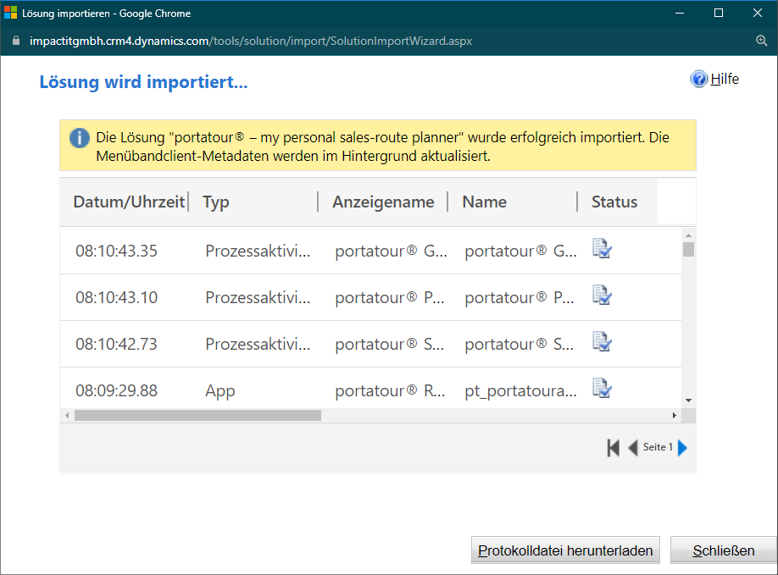The image size is (778, 575).
Task: Maximize the Chrome window
Action: 719,14
